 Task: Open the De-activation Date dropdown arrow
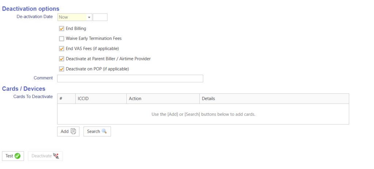(x=89, y=17)
